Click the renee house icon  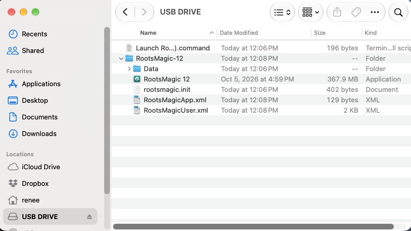[x=13, y=200]
